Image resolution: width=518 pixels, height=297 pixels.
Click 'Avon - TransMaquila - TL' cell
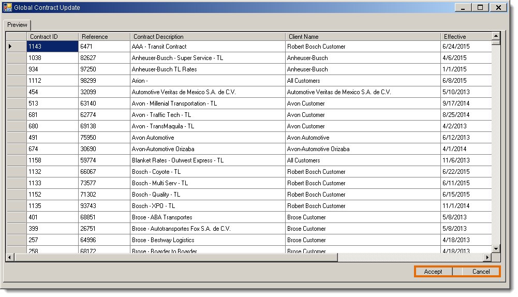coord(208,126)
